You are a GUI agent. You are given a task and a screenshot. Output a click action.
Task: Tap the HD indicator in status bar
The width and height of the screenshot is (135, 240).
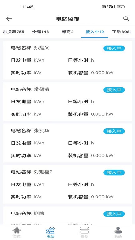104,7
